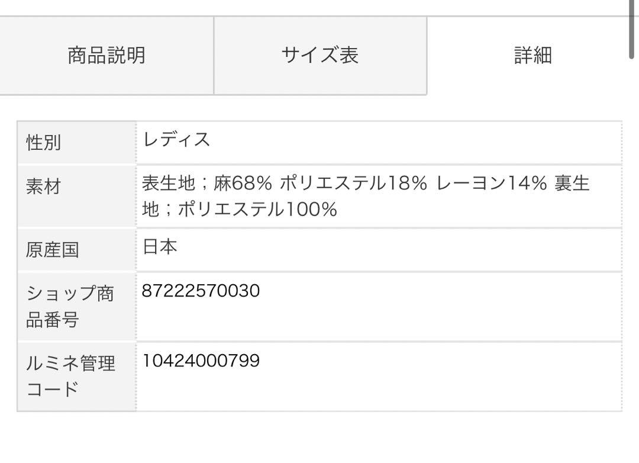Click the shop number 87222570030
Image resolution: width=639 pixels, height=463 pixels.
click(201, 291)
